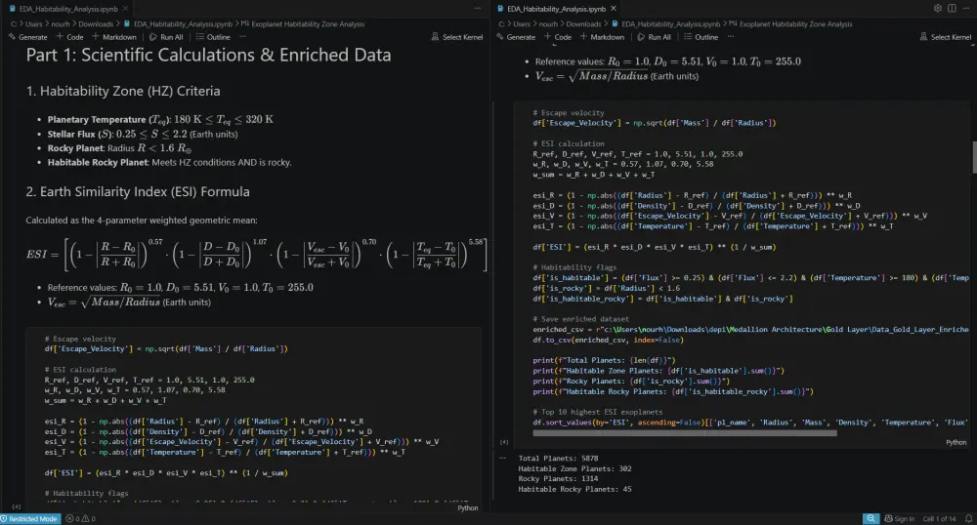This screenshot has width=977, height=525.
Task: Click 'Rocky Planet: Radius' bullet in left pane
Action: tap(119, 148)
